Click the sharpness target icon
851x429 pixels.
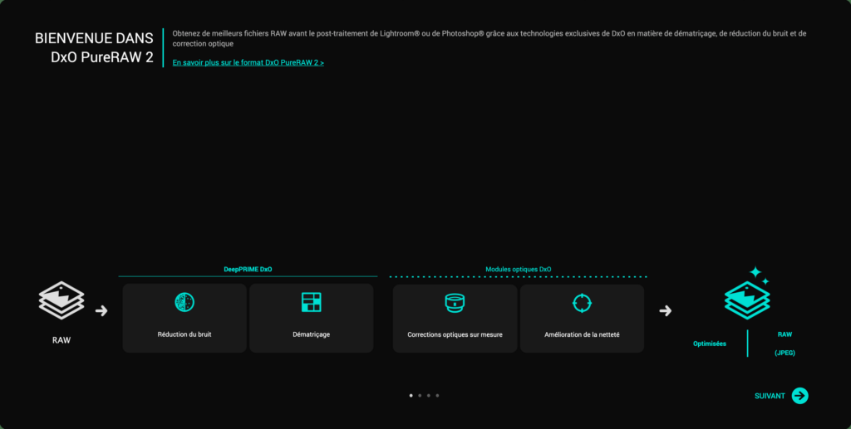(x=582, y=303)
